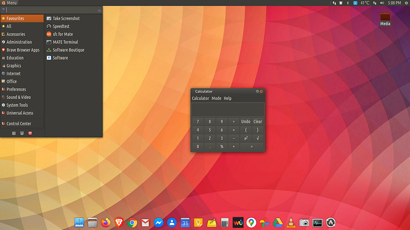Open the System Tools category
This screenshot has width=410, height=230.
pyautogui.click(x=22, y=105)
